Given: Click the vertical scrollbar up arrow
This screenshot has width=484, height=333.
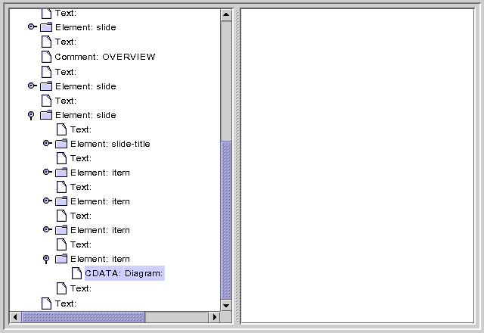Looking at the screenshot, I should (x=226, y=14).
